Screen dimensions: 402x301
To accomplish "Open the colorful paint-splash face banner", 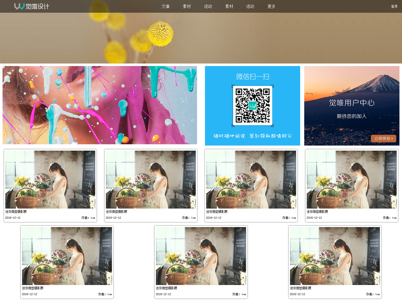I will click(100, 105).
